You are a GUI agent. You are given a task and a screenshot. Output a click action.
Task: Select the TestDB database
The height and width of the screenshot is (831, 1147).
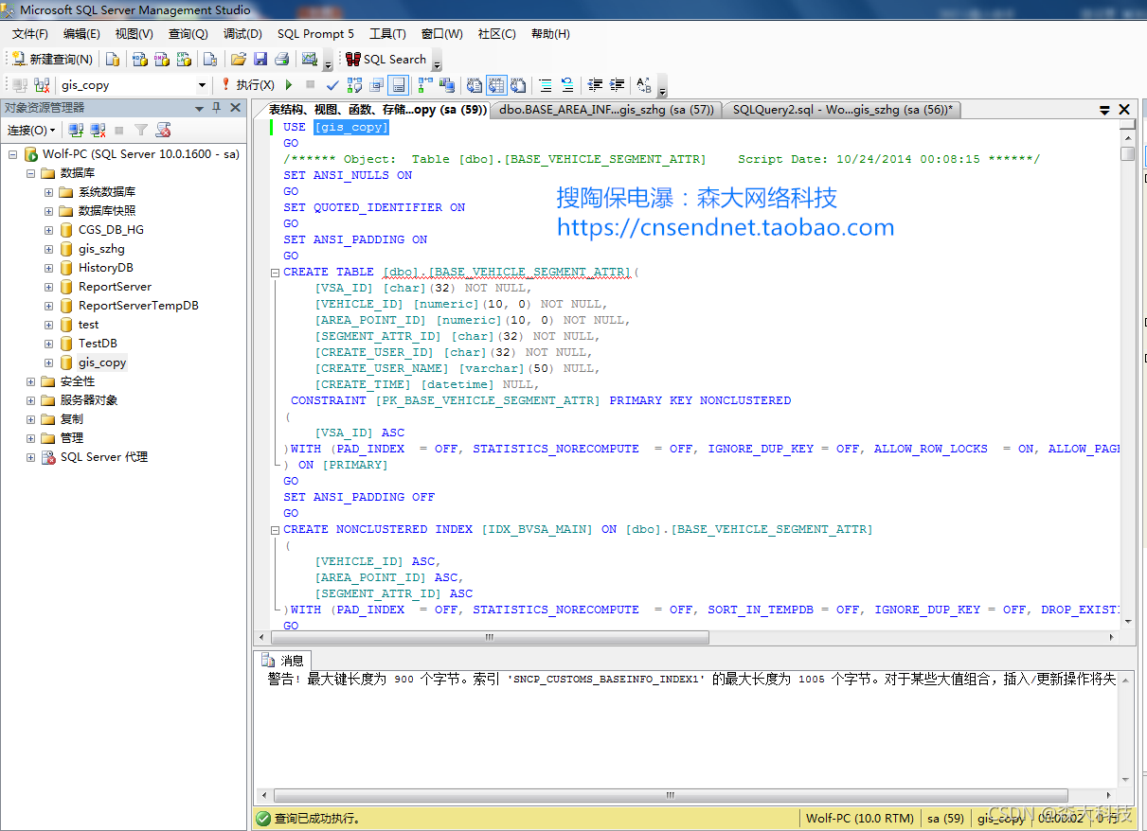[x=98, y=344]
